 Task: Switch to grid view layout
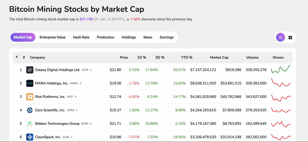[290, 37]
